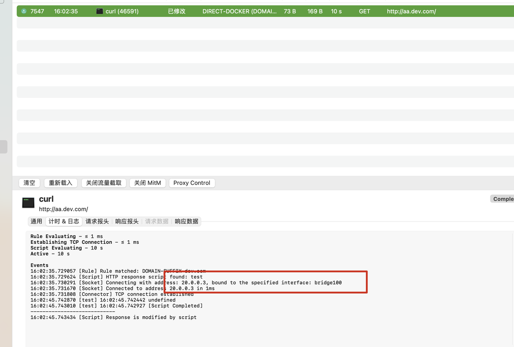Click the 'Connected to address 20.0.0.3 in 1ms' line
This screenshot has width=514, height=347.
click(122, 288)
